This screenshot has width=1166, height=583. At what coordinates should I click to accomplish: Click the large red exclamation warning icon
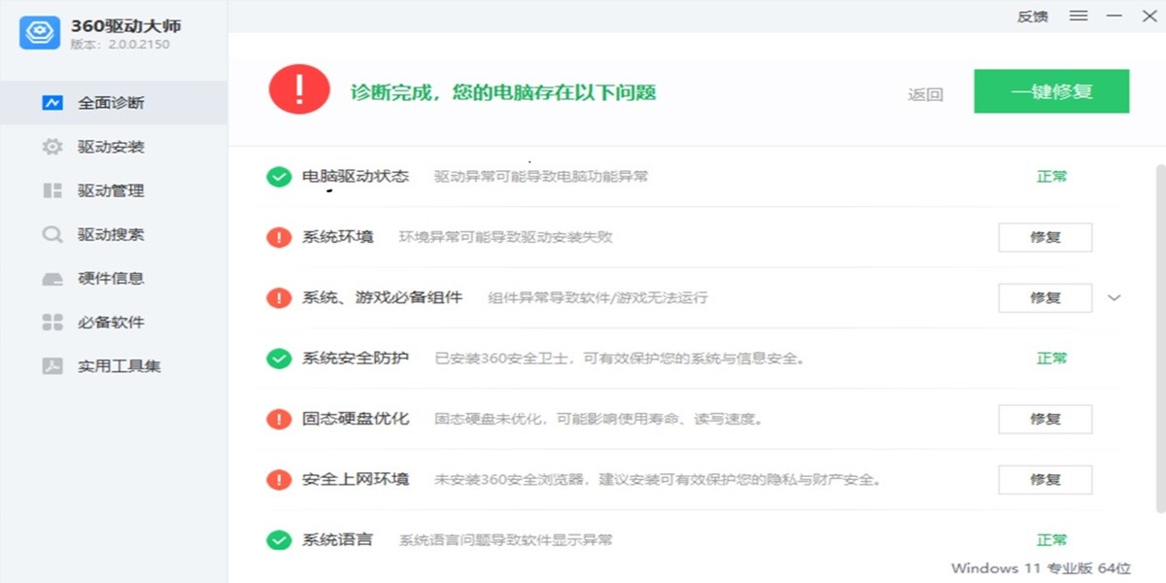click(300, 90)
